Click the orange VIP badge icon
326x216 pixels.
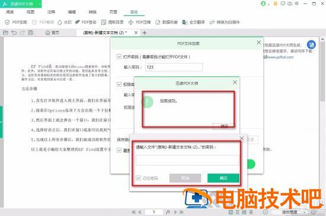(275, 4)
